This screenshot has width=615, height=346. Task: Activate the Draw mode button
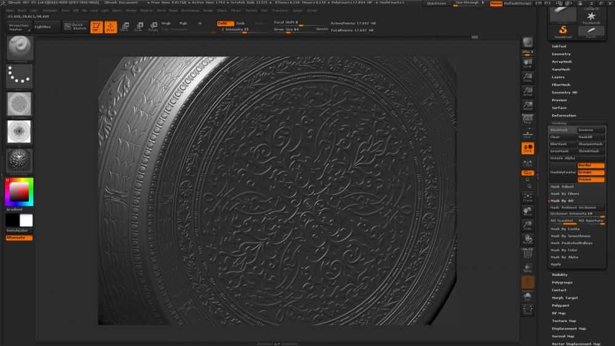(x=111, y=27)
